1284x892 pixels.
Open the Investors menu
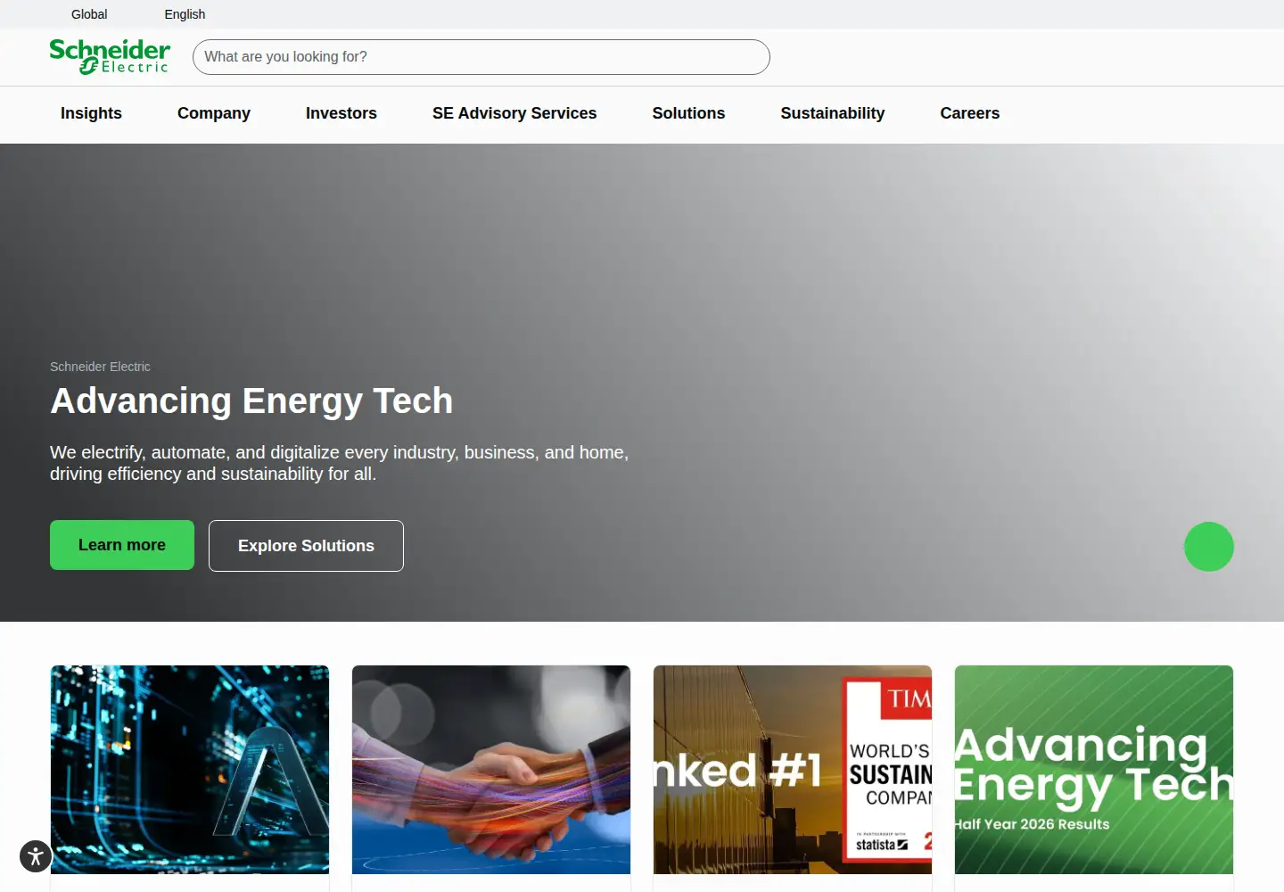(x=342, y=113)
